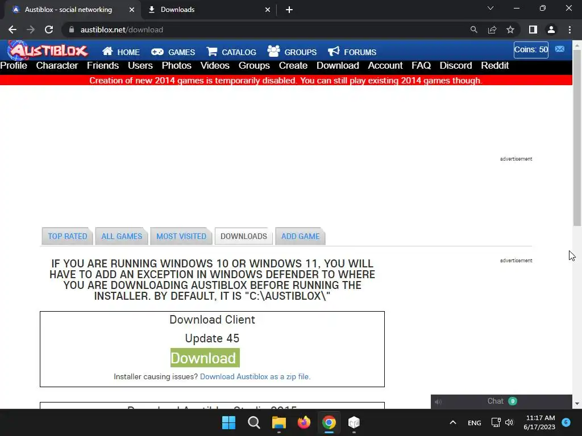This screenshot has width=582, height=436.
Task: Open the Friends menu item
Action: tap(103, 66)
